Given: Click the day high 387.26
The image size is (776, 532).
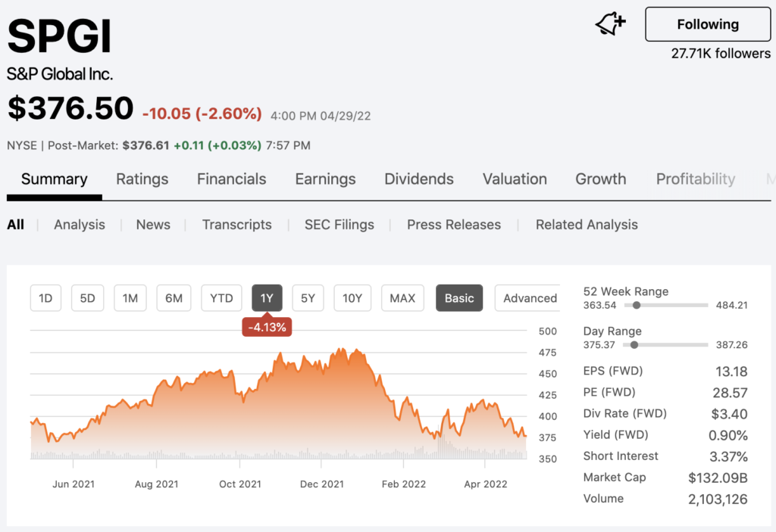Looking at the screenshot, I should point(731,344).
